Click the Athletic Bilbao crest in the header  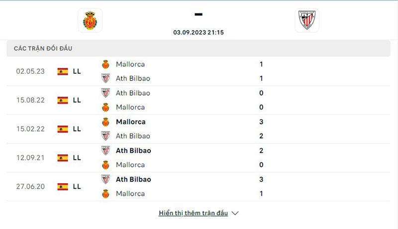tap(307, 20)
